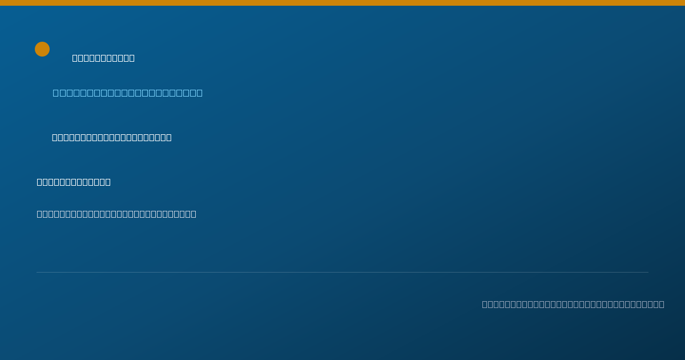Click the left end of the horizontal divider

click(x=38, y=272)
